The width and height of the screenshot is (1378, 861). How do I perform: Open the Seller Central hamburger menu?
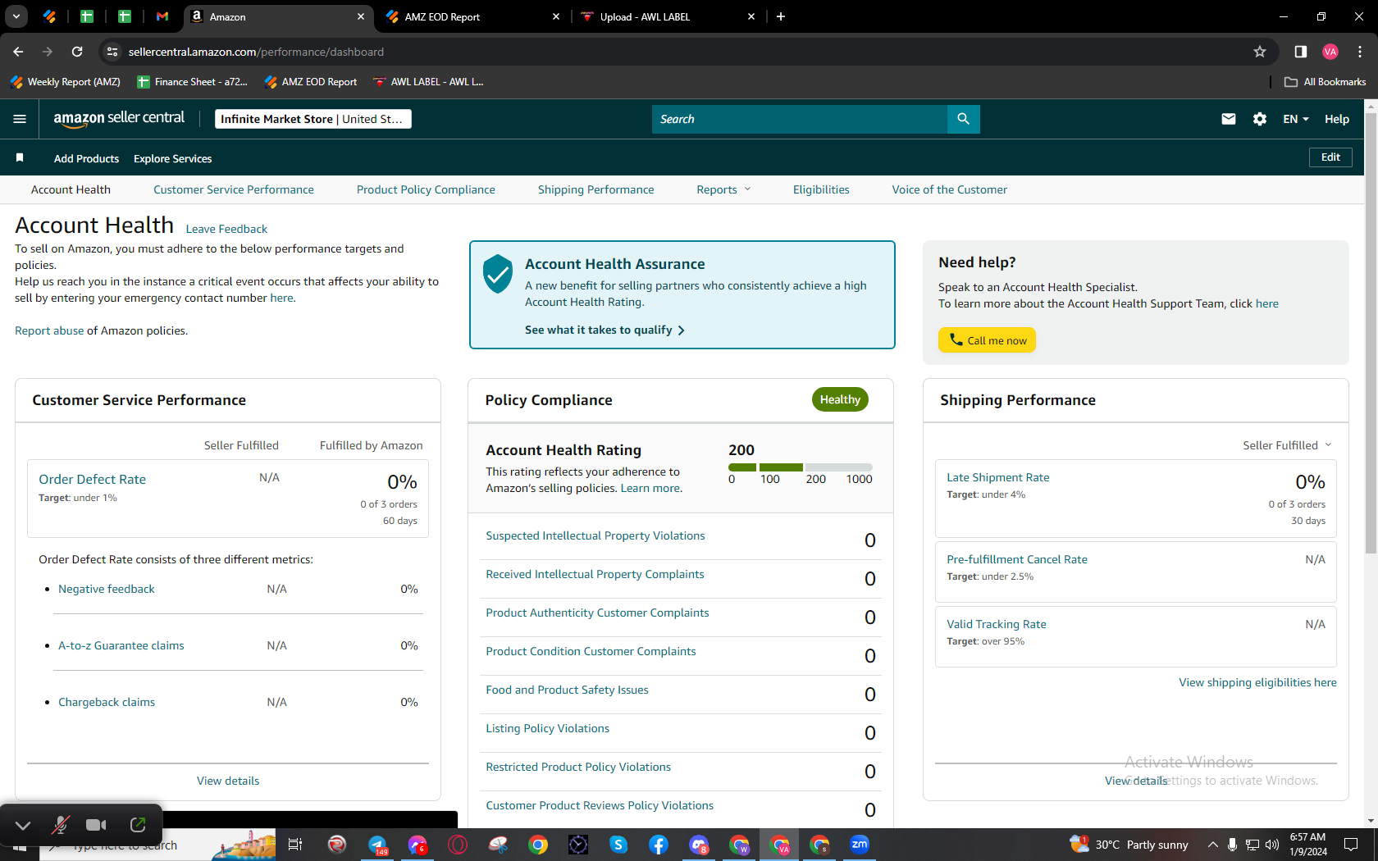coord(20,119)
